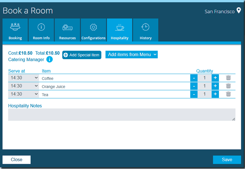Viewport: 245px width, 169px height.
Task: Open Coffee serve-at time dropdown
Action: tap(24, 78)
